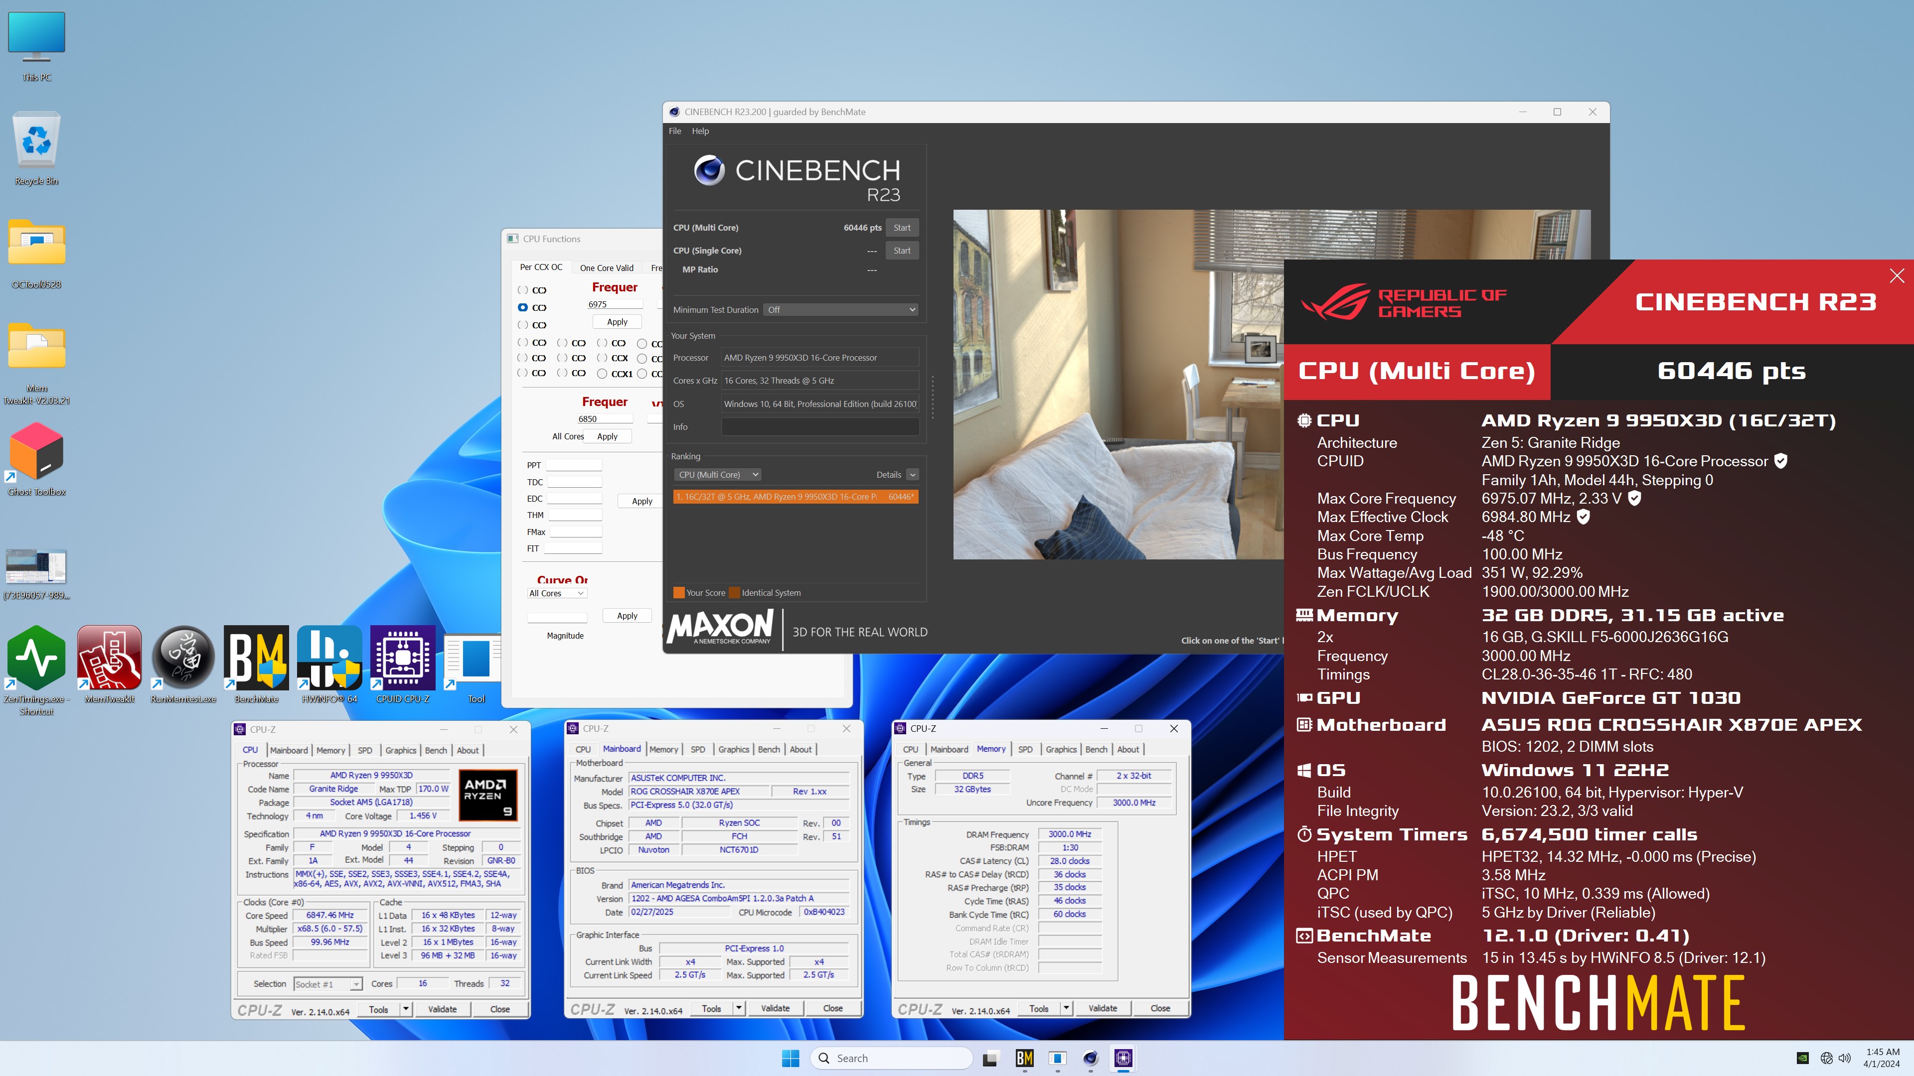The width and height of the screenshot is (1914, 1076).
Task: Open the NVIDIA tray icon
Action: click(x=1802, y=1058)
